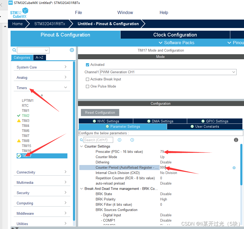Click the categories list vertical scrollbar
The height and width of the screenshot is (229, 244).
click(x=74, y=141)
